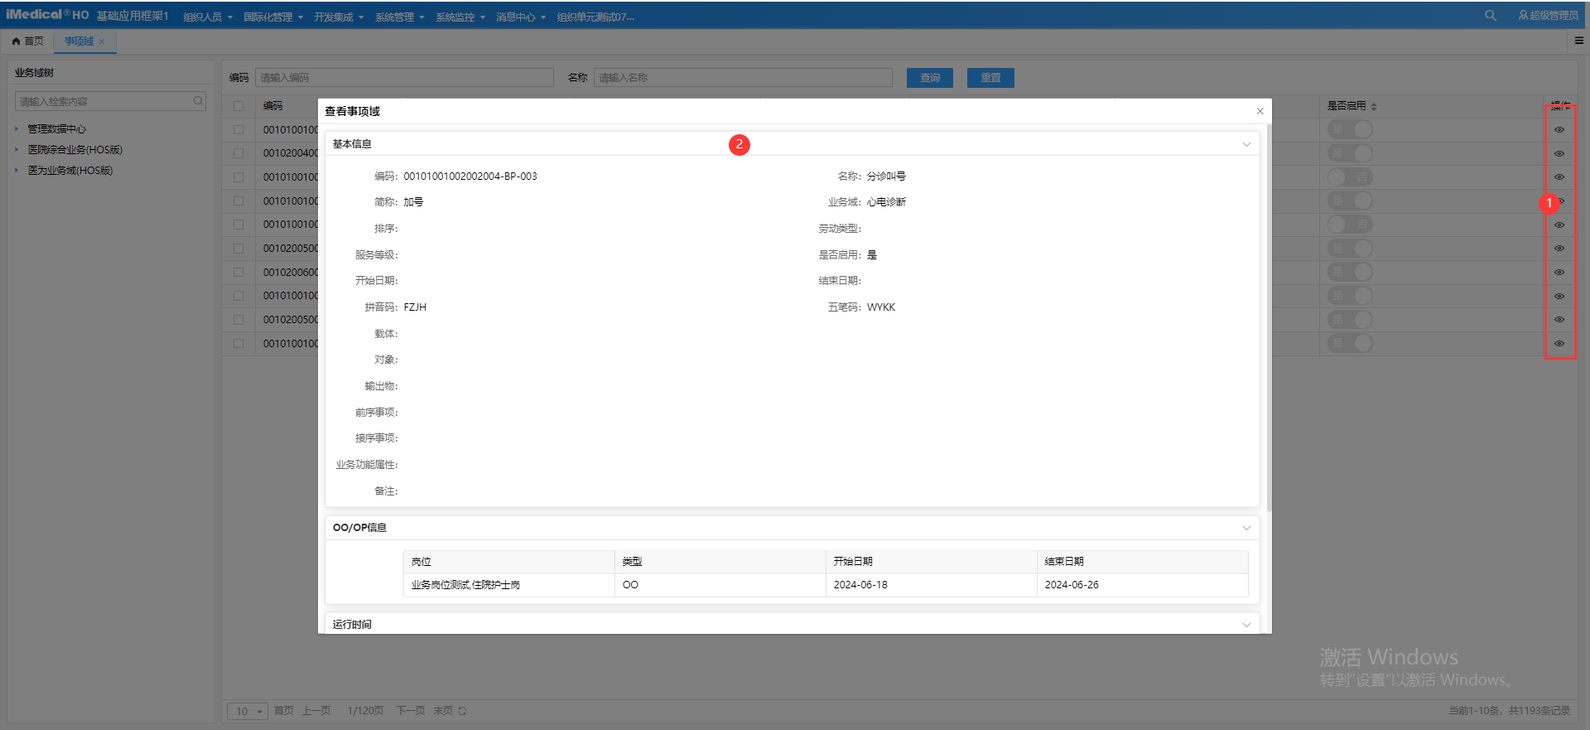The width and height of the screenshot is (1590, 730).
Task: Go to 下一页 in the pager
Action: pos(411,711)
